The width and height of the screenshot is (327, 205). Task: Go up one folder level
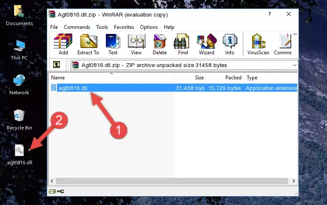[x=57, y=65]
